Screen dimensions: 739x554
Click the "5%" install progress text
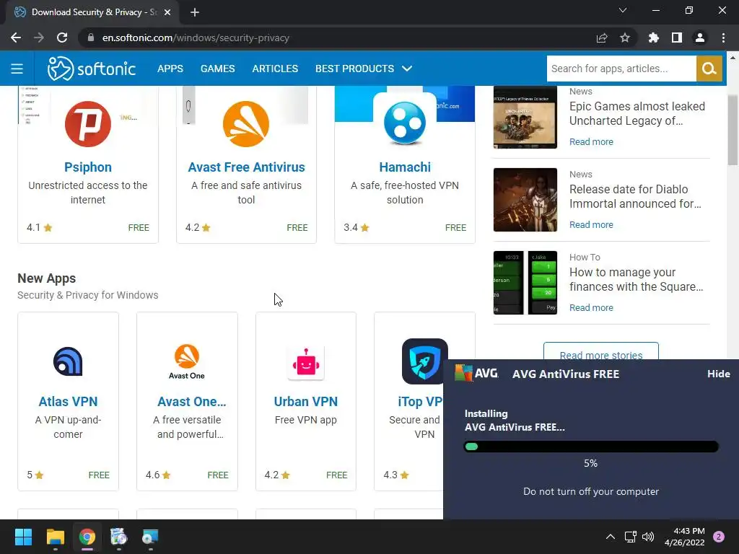click(x=590, y=463)
